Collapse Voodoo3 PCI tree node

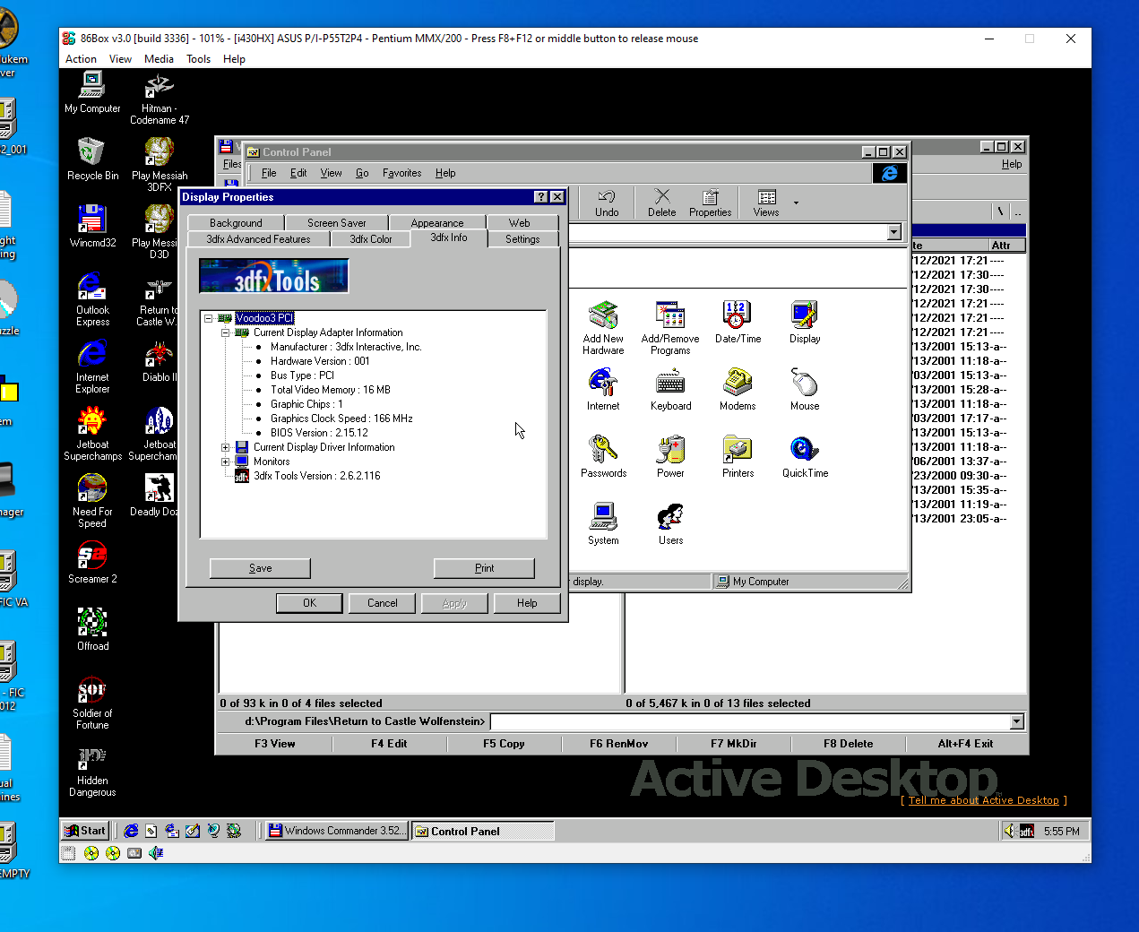[208, 318]
